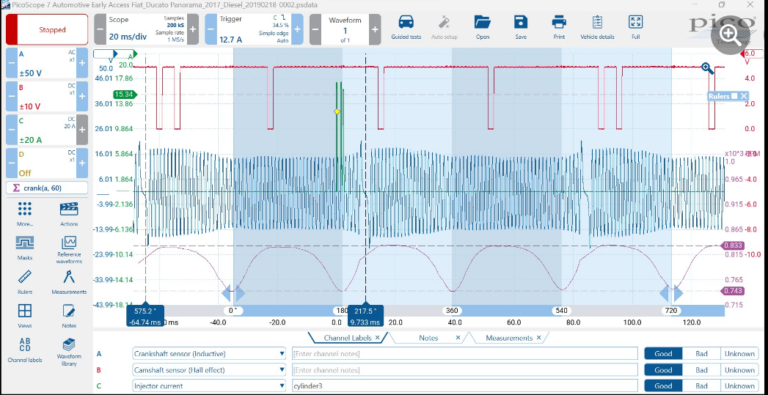
Task: Click the magnifier zoom icon on graph
Action: point(707,68)
